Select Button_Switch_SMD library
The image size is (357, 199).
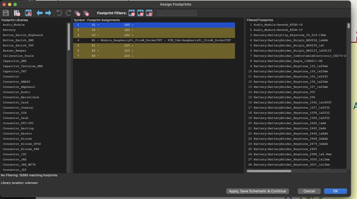18,40
